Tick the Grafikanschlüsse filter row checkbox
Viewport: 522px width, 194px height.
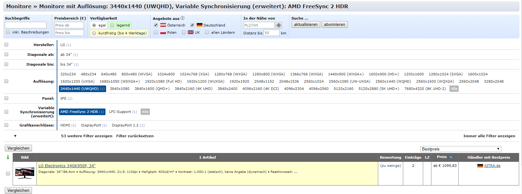(x=6, y=125)
